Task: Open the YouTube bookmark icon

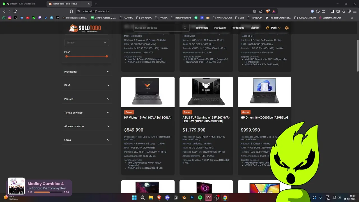Action: click(27, 18)
